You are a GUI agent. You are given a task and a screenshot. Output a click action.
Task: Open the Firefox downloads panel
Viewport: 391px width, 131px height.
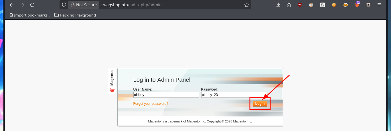pos(278,5)
